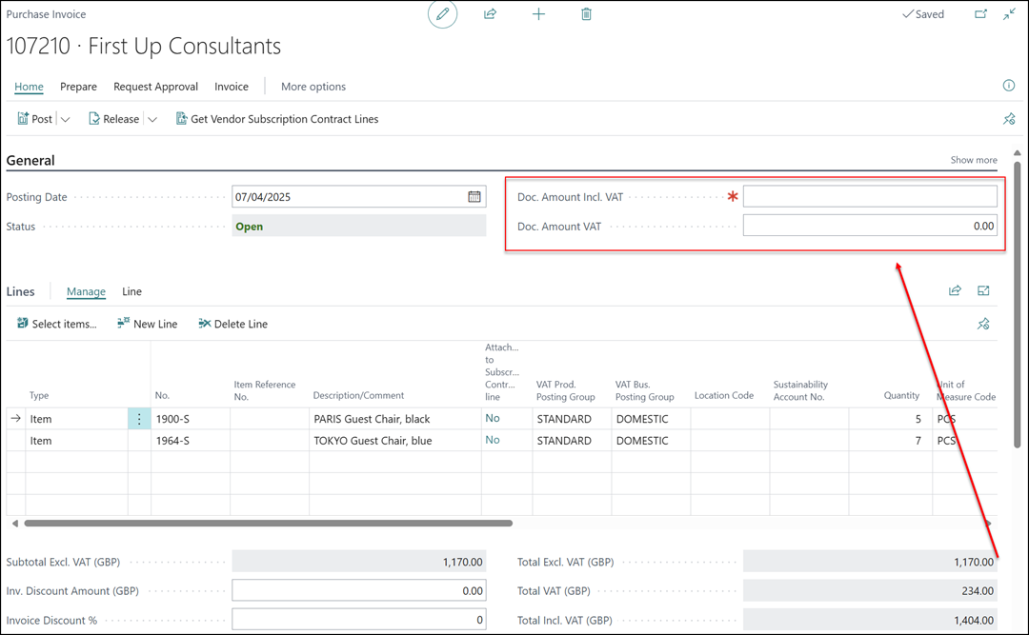
Task: Click Get Vendor Subscription Contract Lines
Action: (277, 119)
